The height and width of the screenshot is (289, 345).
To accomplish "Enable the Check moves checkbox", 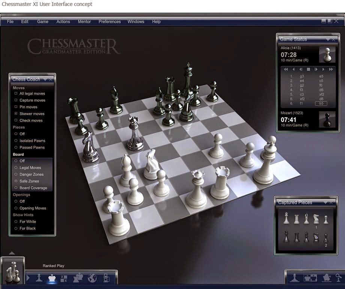I will 16,120.
